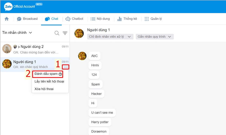
Task: Open the Người dùng 2 conversation
Action: coord(35,49)
